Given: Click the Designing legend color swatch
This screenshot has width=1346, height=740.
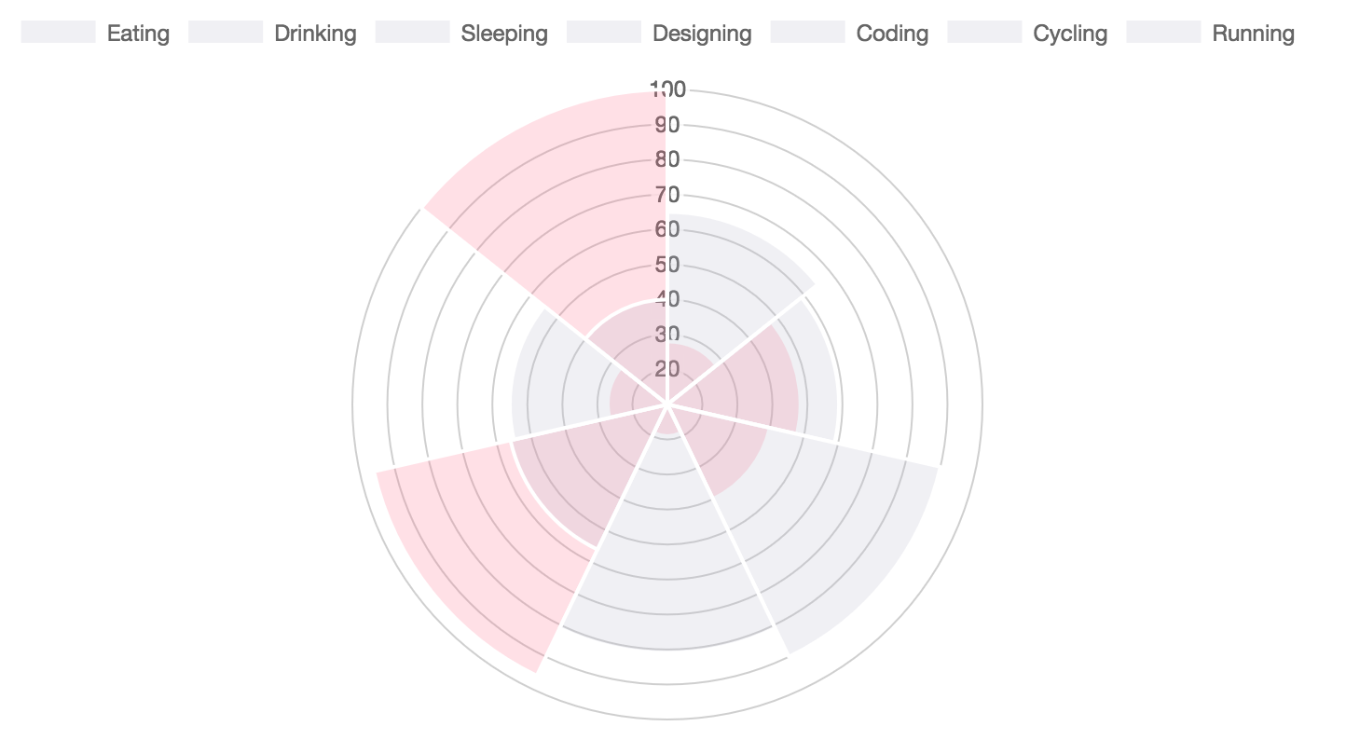Looking at the screenshot, I should click(604, 33).
